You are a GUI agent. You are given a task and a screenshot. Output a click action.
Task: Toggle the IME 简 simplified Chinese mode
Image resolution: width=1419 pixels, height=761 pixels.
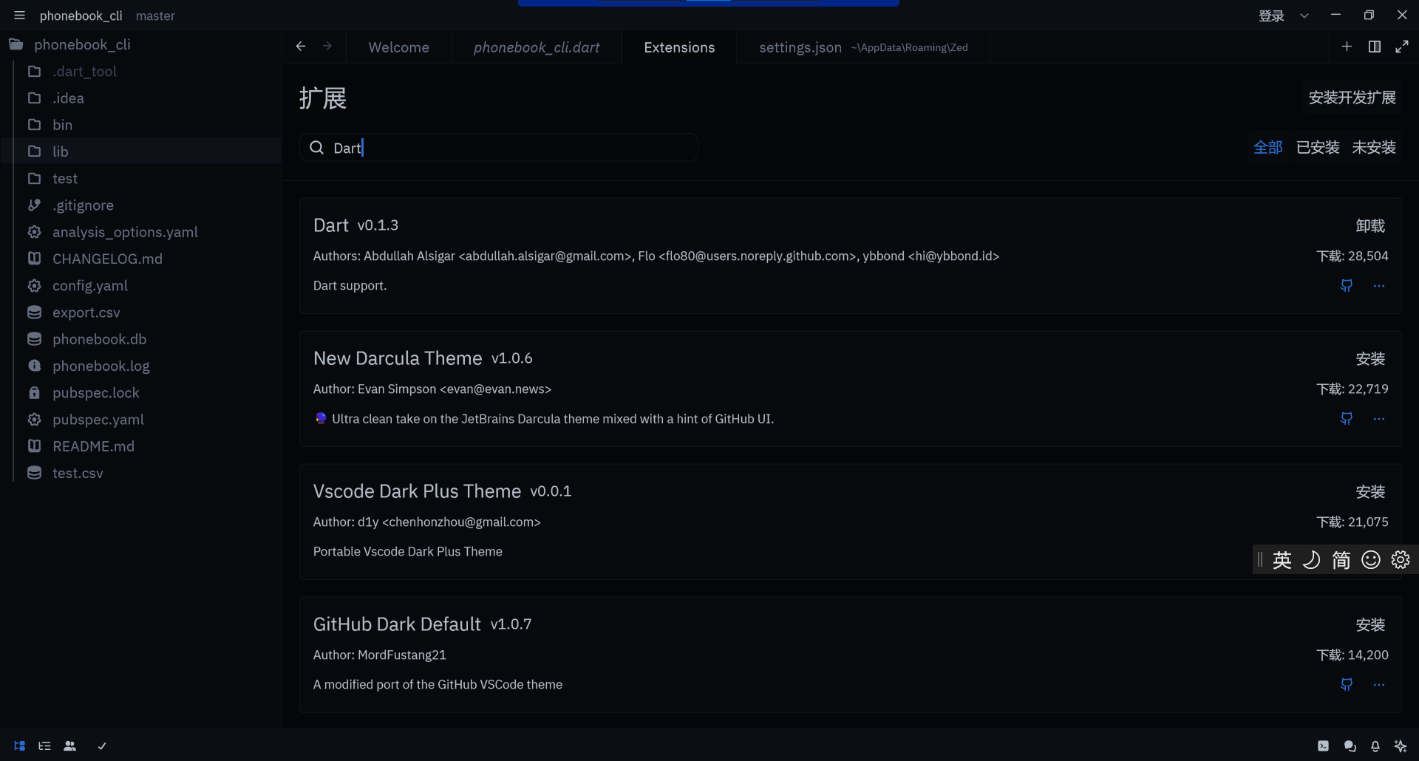click(x=1341, y=560)
